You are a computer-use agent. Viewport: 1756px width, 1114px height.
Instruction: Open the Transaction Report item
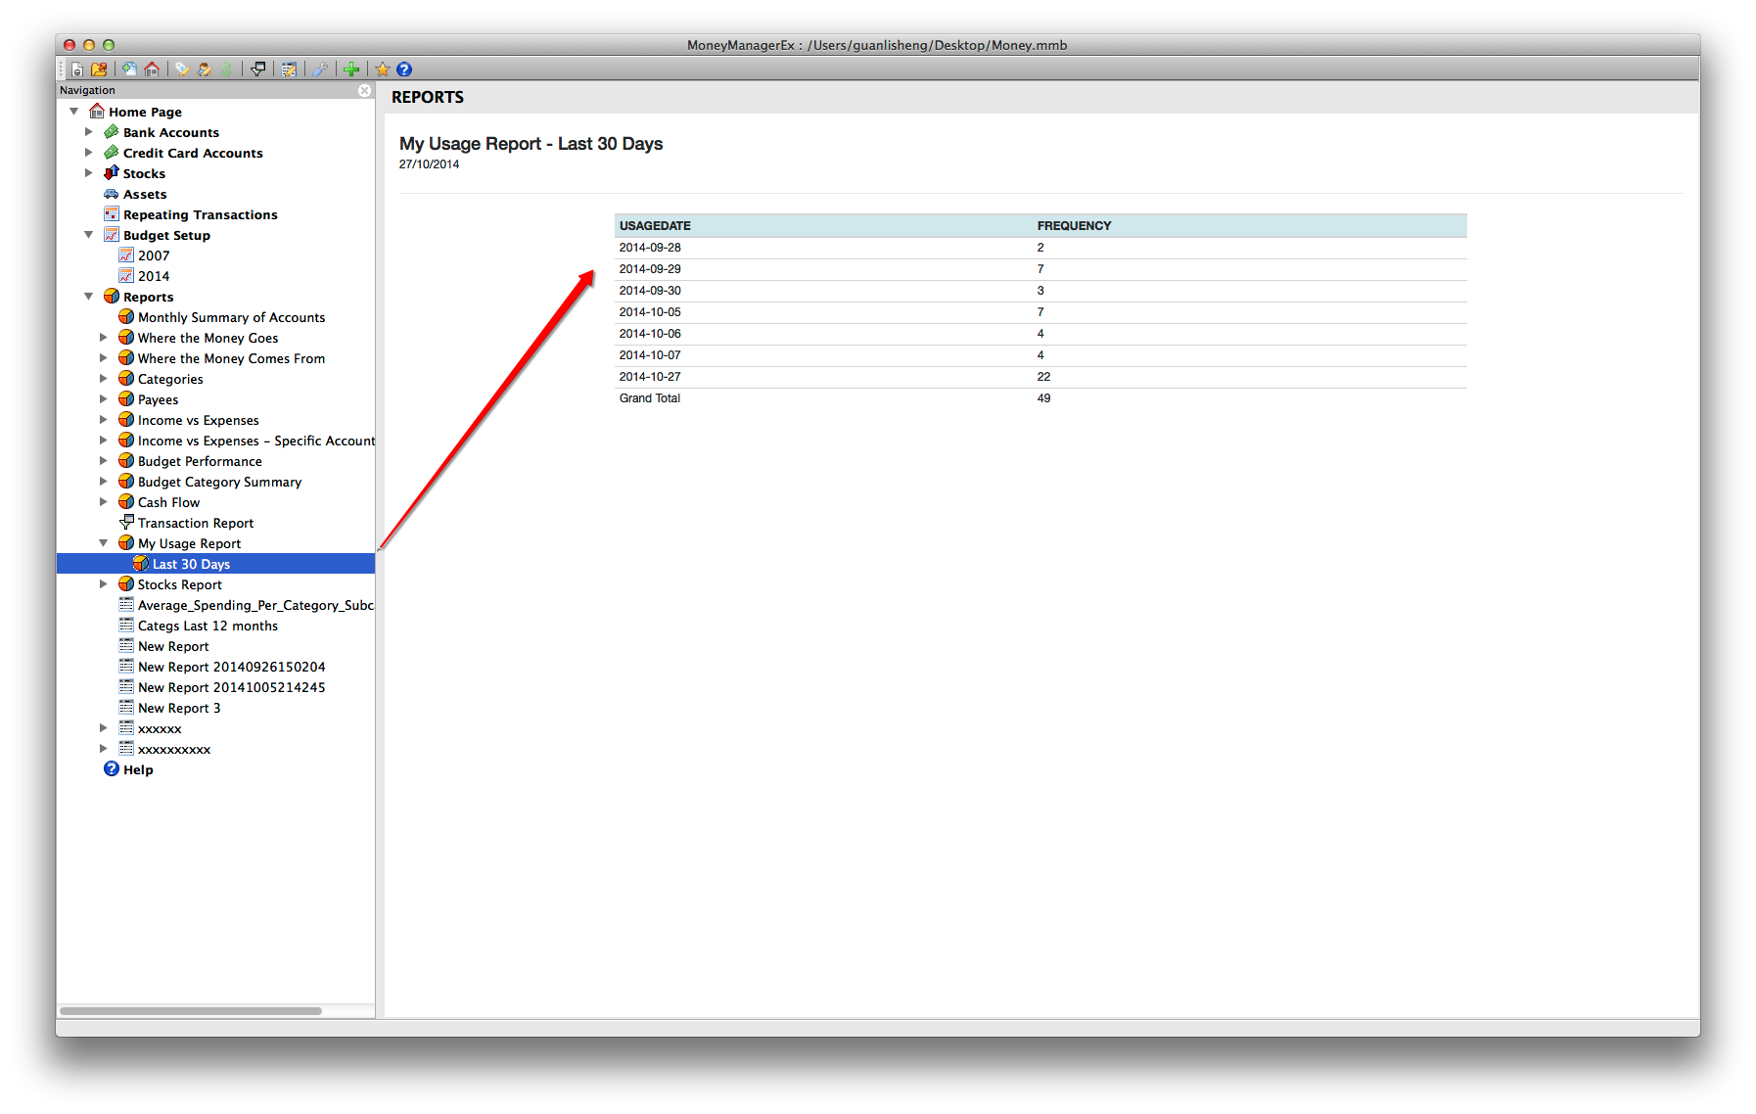(x=195, y=523)
